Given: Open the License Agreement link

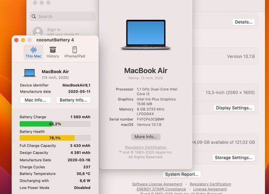Looking at the screenshot, I should click(x=210, y=189).
